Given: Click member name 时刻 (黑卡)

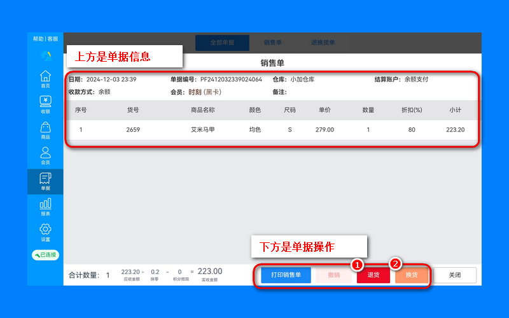Looking at the screenshot, I should pyautogui.click(x=205, y=92).
